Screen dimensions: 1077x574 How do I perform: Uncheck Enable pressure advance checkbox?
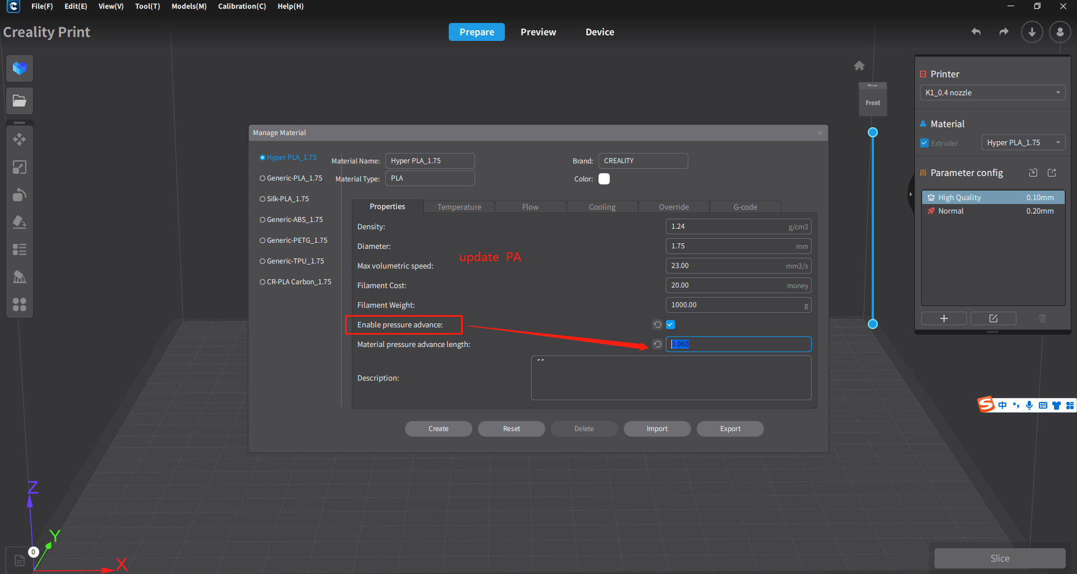pos(670,325)
